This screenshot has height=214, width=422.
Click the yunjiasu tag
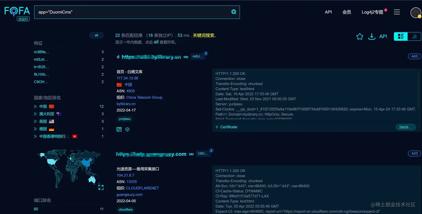124,119
